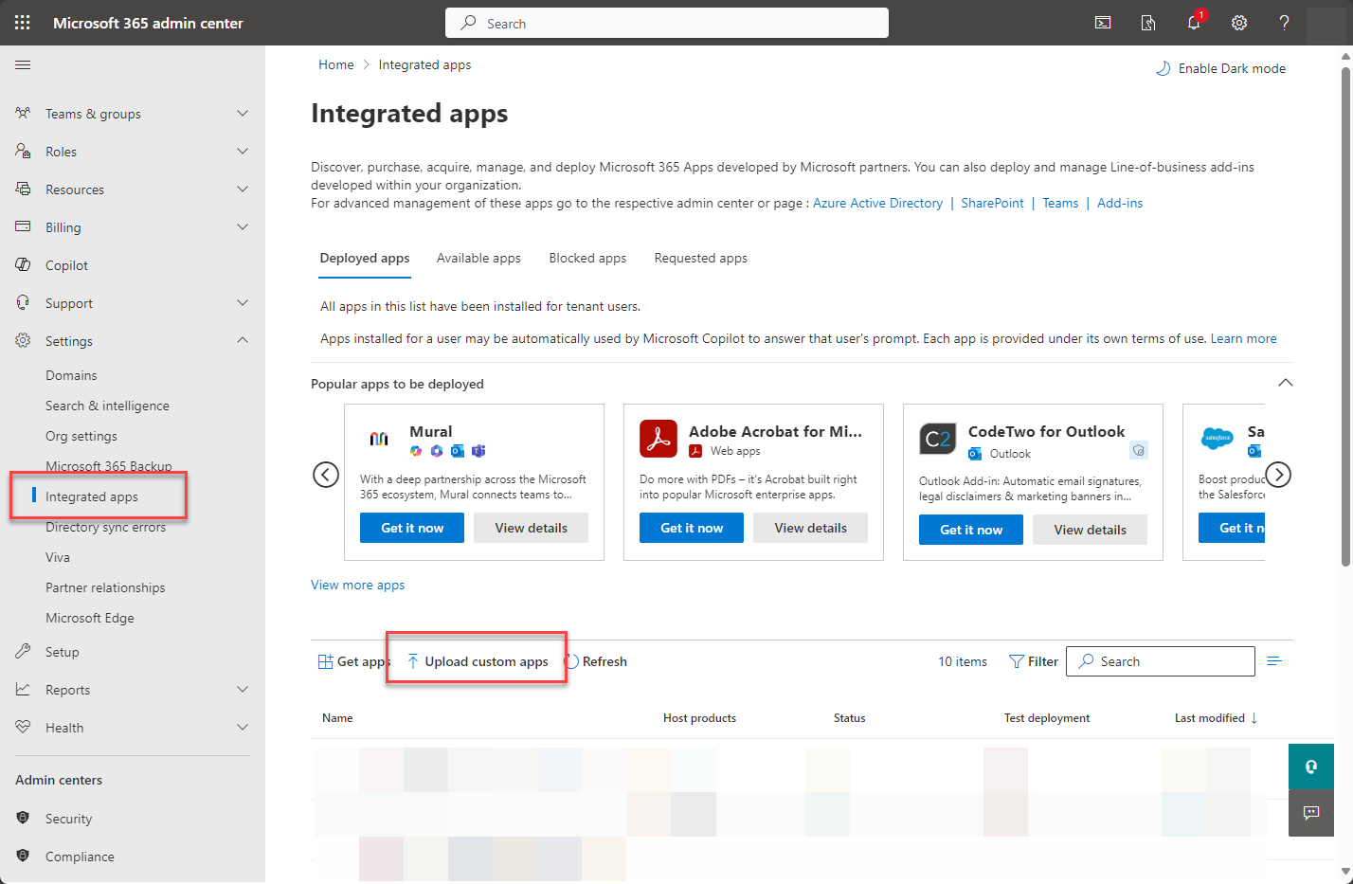
Task: Open Org settings
Action: (x=81, y=436)
